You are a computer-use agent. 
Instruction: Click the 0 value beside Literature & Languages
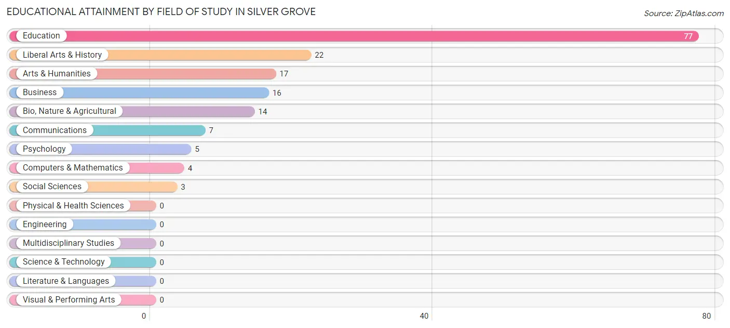click(162, 281)
